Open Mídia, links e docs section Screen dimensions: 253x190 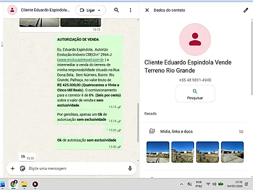(x=195, y=132)
